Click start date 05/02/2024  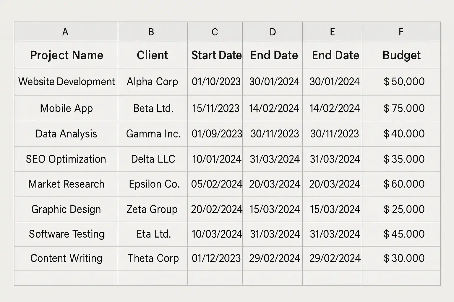click(215, 184)
